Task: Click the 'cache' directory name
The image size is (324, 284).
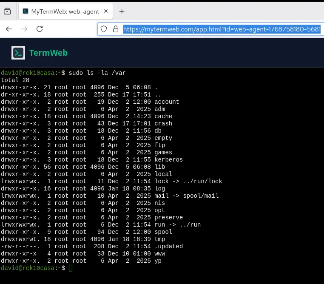Action: click(x=163, y=116)
